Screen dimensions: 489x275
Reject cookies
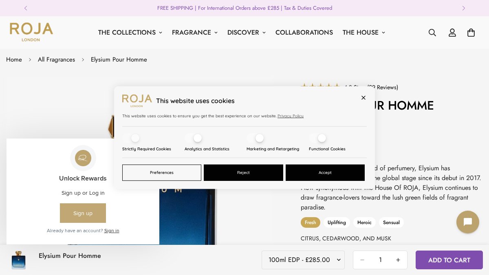(x=243, y=173)
